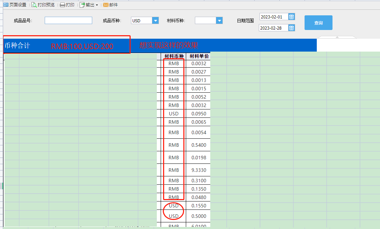Focus the 成品品号 input field
Image resolution: width=380 pixels, height=229 pixels.
(68, 21)
